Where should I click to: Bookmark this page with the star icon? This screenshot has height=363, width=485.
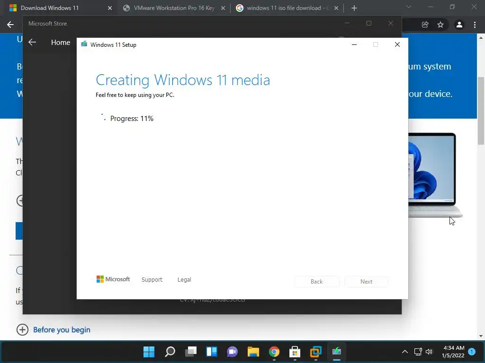440,25
